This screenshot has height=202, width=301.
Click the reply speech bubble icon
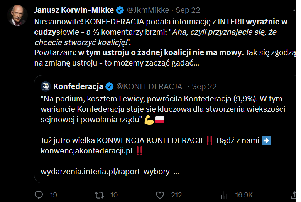click(39, 195)
